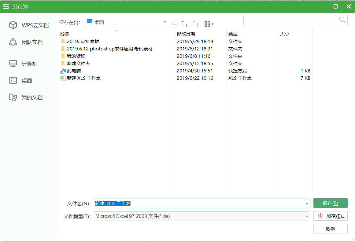The image size is (355, 242).
Task: Select WPS云文档 in the left sidebar
Action: (28, 25)
